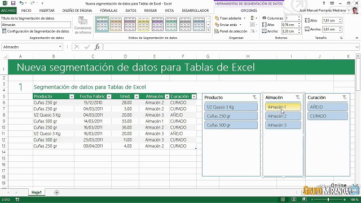
Task: Select the green slicer style
Action: click(x=171, y=24)
